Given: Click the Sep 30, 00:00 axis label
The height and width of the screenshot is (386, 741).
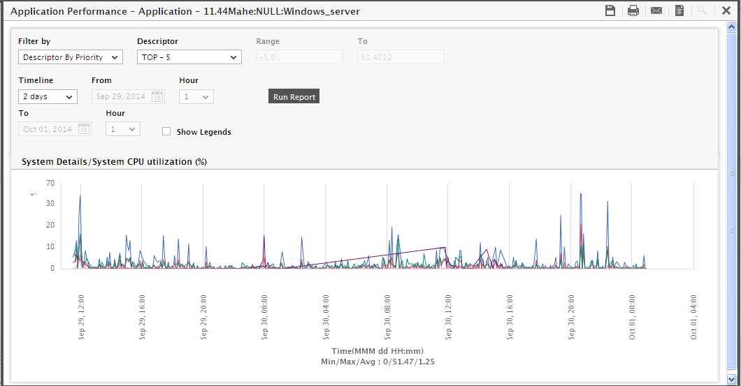Looking at the screenshot, I should pos(265,317).
